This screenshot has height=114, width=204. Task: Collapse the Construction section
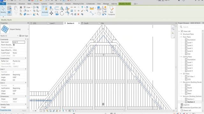[25, 58]
